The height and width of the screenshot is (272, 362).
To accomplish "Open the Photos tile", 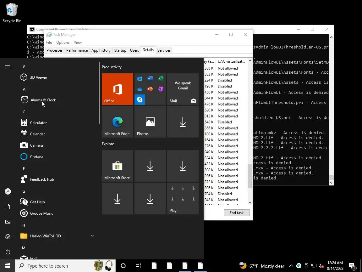I will [x=150, y=122].
